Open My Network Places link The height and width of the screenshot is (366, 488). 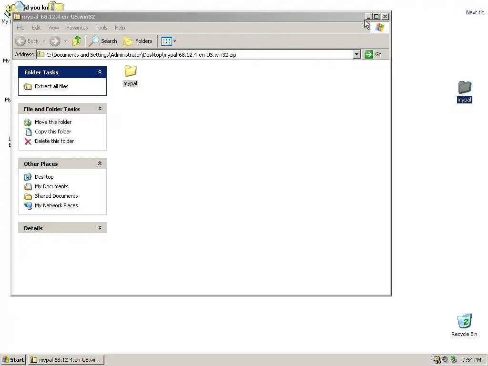click(56, 205)
